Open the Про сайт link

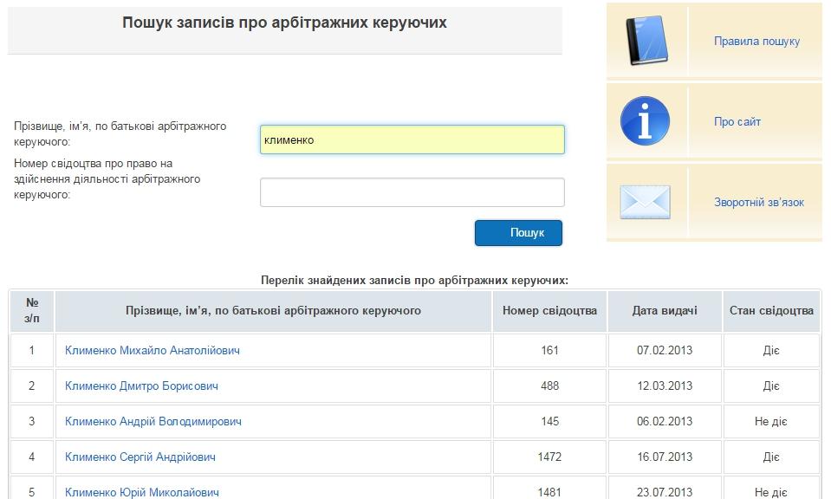coord(737,122)
